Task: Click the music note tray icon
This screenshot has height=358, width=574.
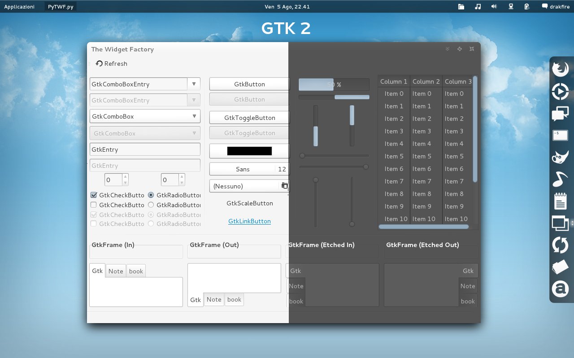Action: [478, 7]
